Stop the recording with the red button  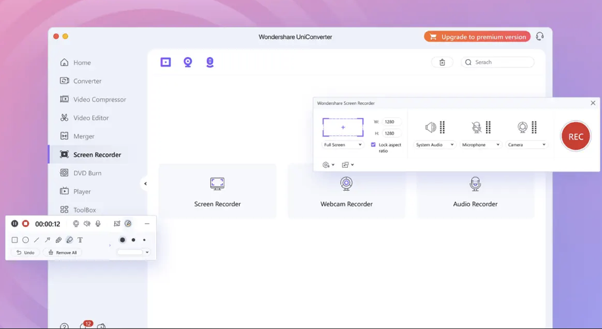[x=25, y=224]
